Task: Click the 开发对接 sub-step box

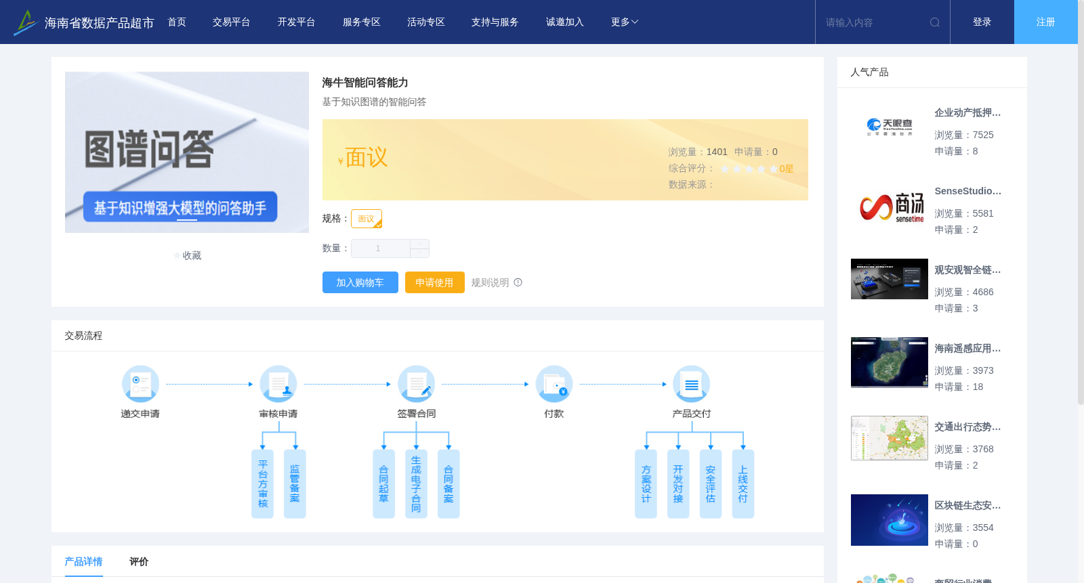Action: [x=678, y=483]
